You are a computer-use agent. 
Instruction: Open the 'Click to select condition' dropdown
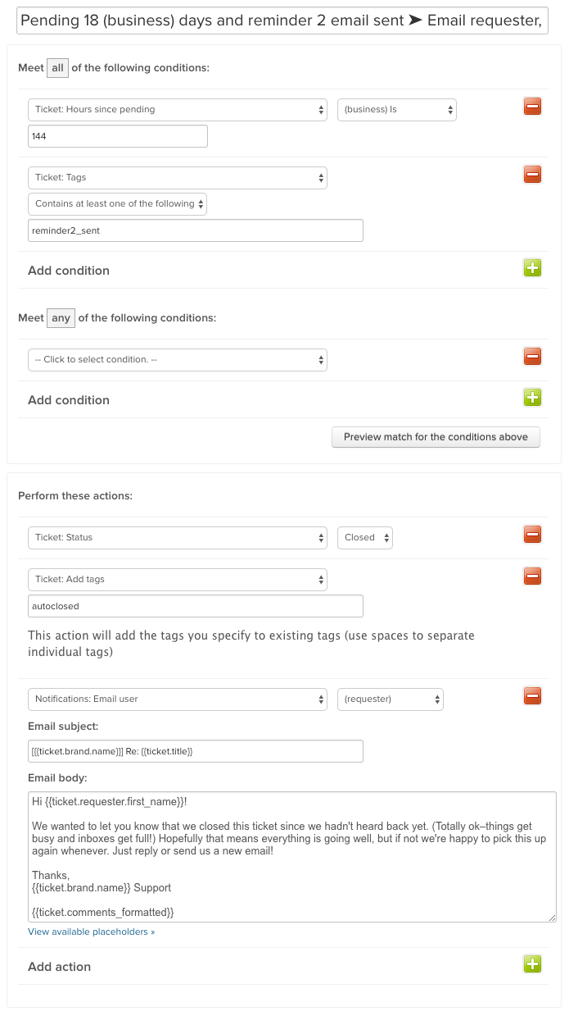coord(178,360)
